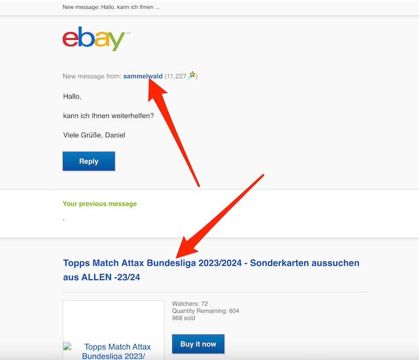This screenshot has height=360, width=419.
Task: Click the broken image icon in thumbnail
Action: tap(67, 346)
